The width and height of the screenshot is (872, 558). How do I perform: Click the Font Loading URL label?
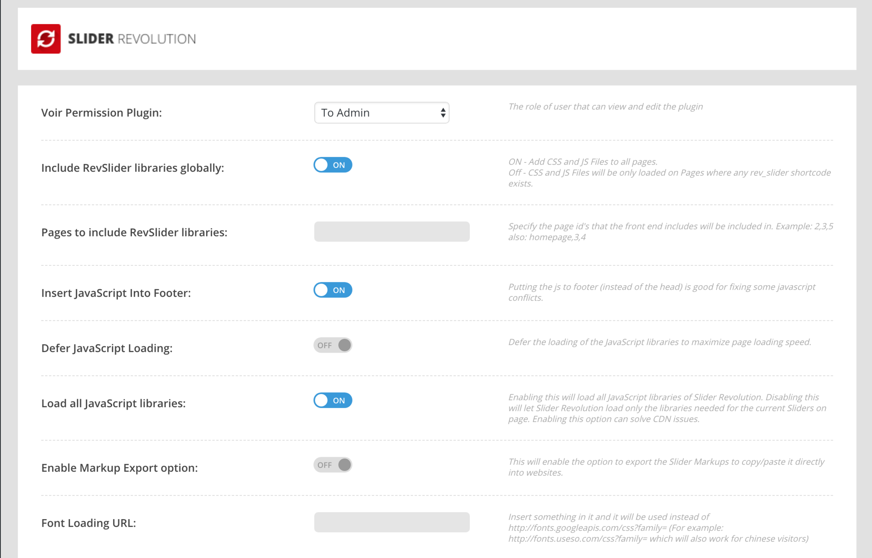click(x=89, y=523)
